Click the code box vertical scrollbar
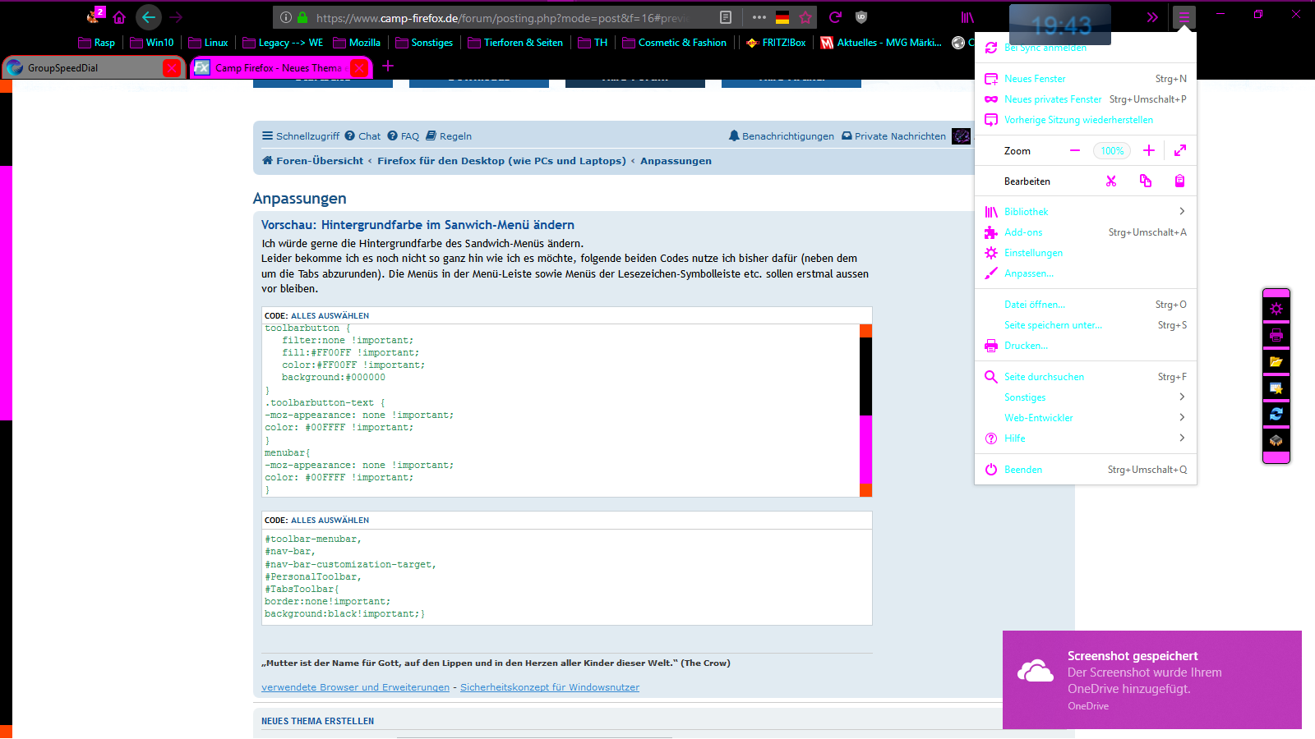Screen dimensions: 1315x739 pos(865,411)
